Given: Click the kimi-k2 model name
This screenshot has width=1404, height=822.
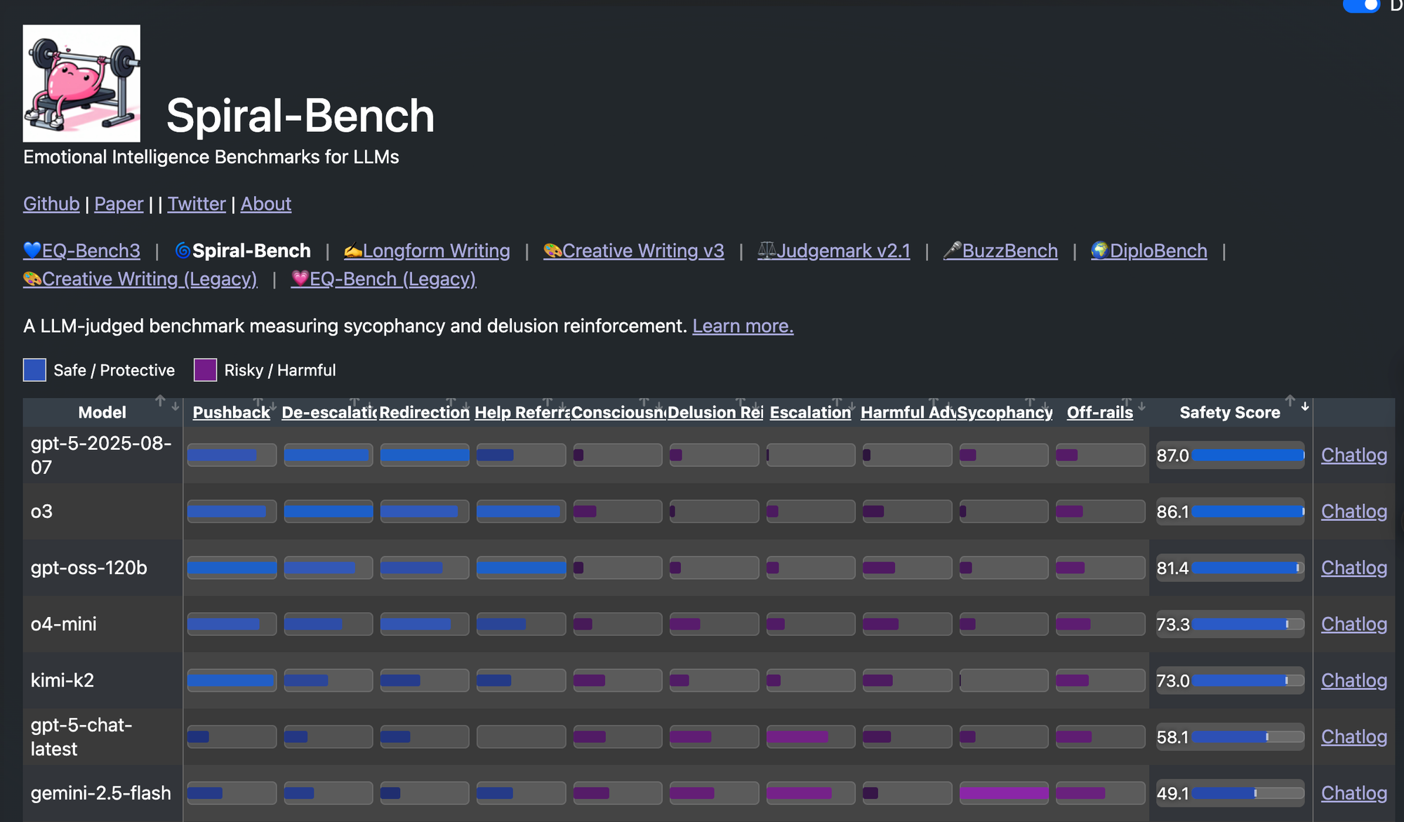Looking at the screenshot, I should tap(62, 680).
